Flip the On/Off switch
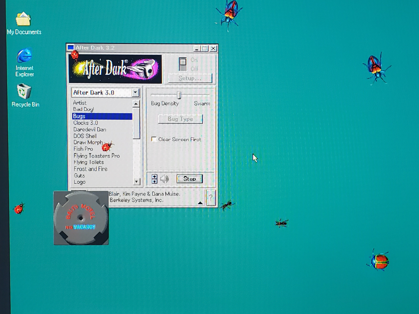The height and width of the screenshot is (314, 419). tap(183, 64)
